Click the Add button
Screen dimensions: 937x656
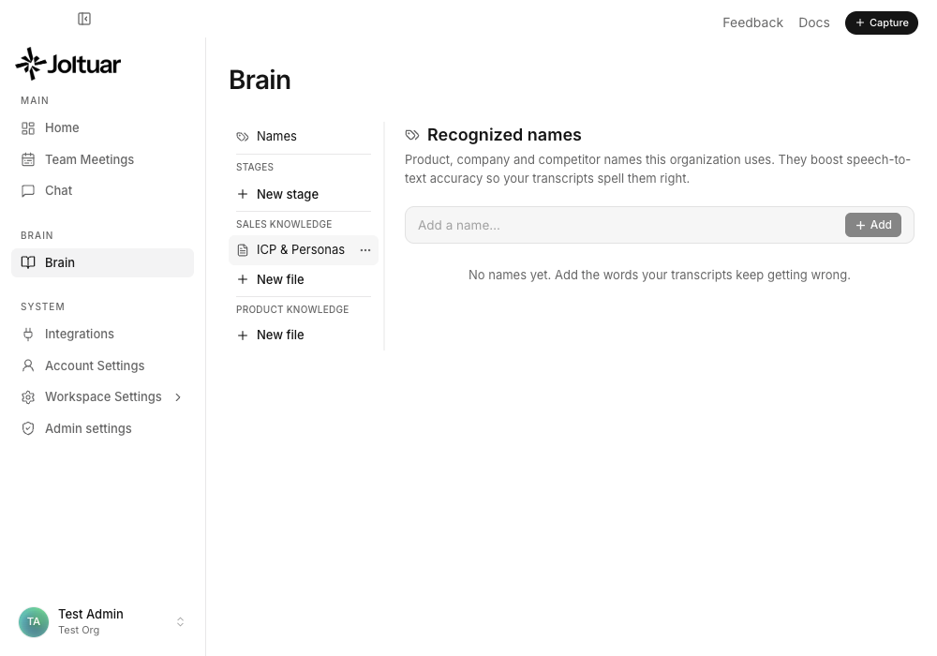click(873, 225)
